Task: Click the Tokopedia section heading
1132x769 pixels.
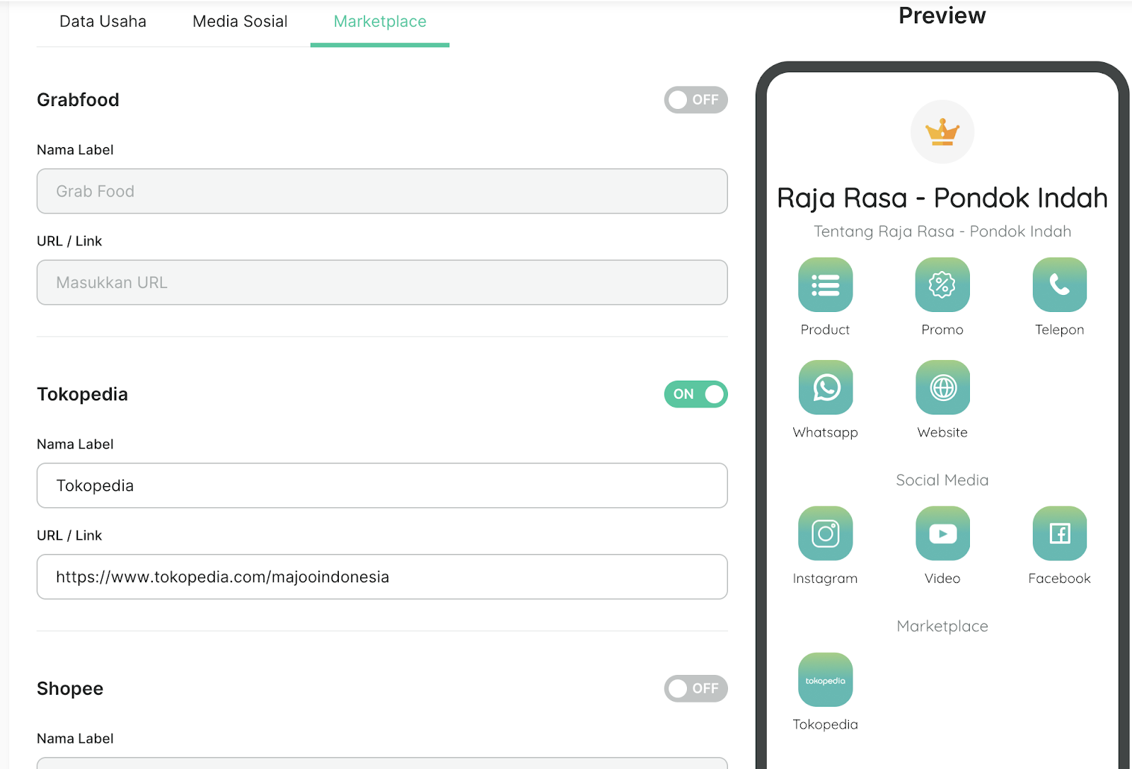Action: (82, 394)
